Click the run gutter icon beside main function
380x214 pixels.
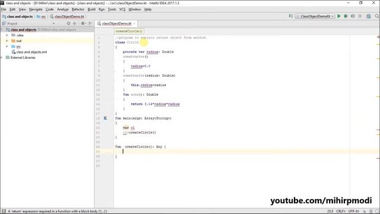coord(106,118)
